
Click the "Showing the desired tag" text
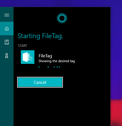pyautogui.click(x=57, y=61)
